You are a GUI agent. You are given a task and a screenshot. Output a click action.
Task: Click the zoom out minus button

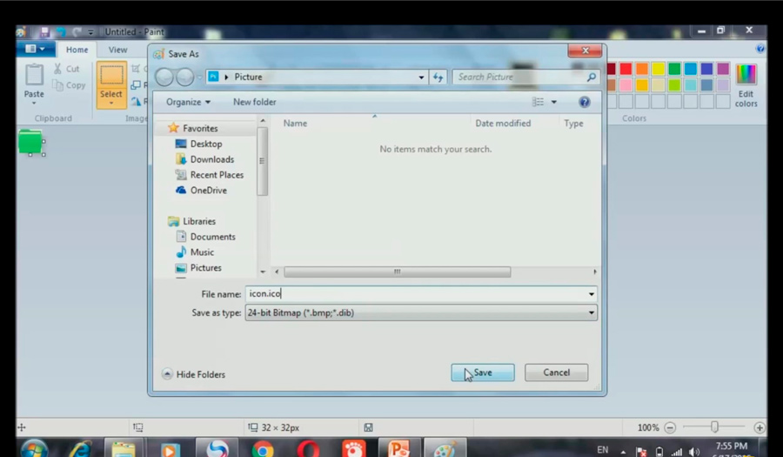point(670,427)
